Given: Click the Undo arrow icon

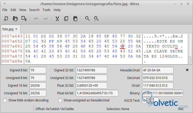Looking at the screenshot, I should (x=36, y=19).
